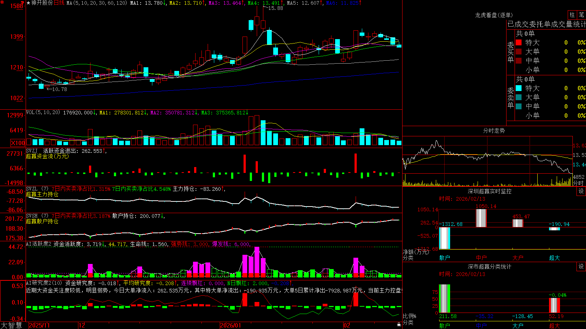Click the 大户 -128.45 value in 分类统计
The height and width of the screenshot is (329, 586).
522,316
